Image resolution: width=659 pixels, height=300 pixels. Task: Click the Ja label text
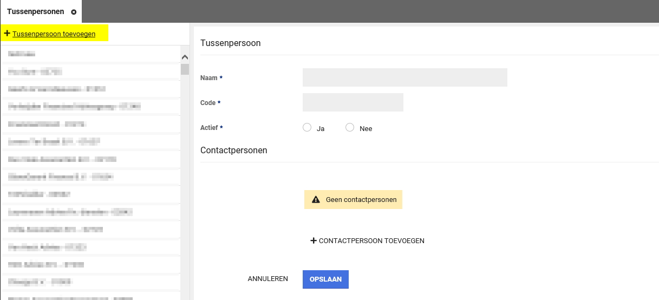[x=321, y=129]
